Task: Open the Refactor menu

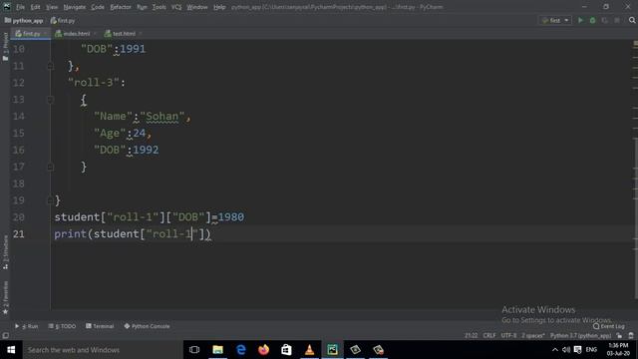Action: pos(121,7)
